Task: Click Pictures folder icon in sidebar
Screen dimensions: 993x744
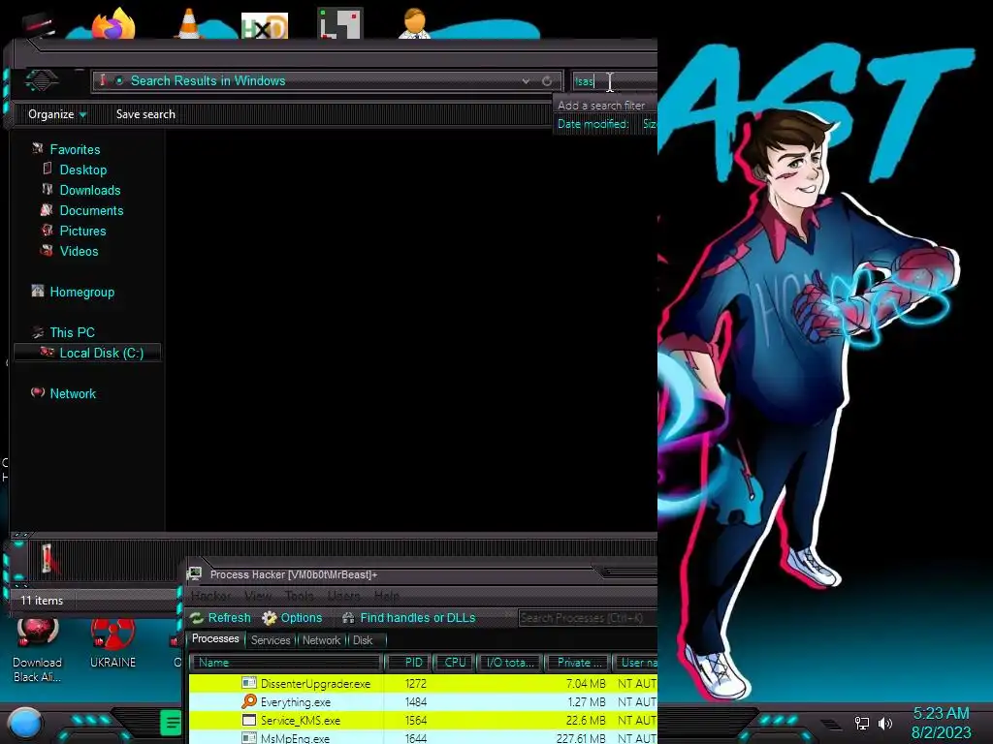Action: tap(47, 230)
